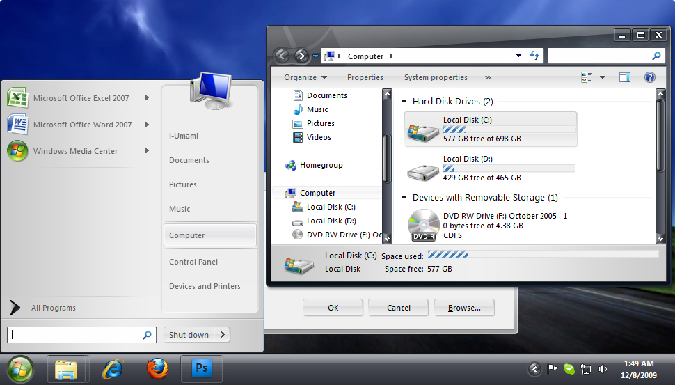Open Documents from the Start menu
675x385 pixels.
[x=189, y=160]
